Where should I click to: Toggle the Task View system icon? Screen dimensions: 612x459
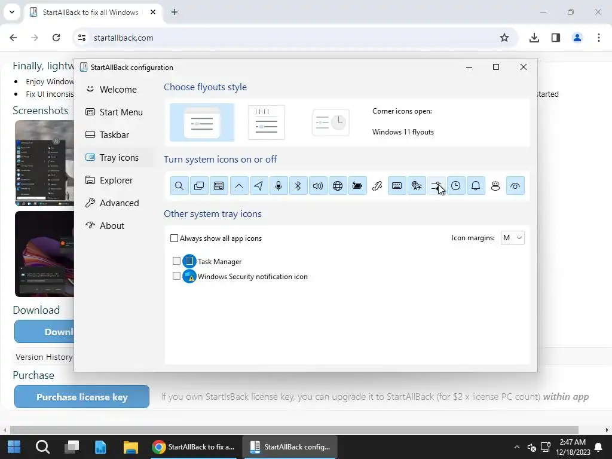pos(199,186)
